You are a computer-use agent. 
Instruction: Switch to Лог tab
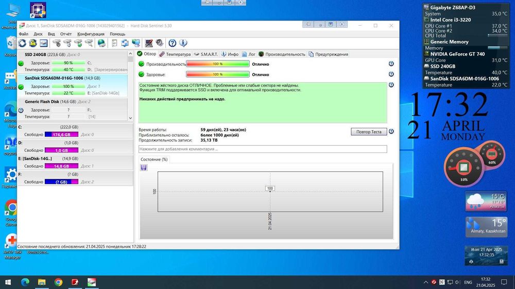[x=249, y=54]
